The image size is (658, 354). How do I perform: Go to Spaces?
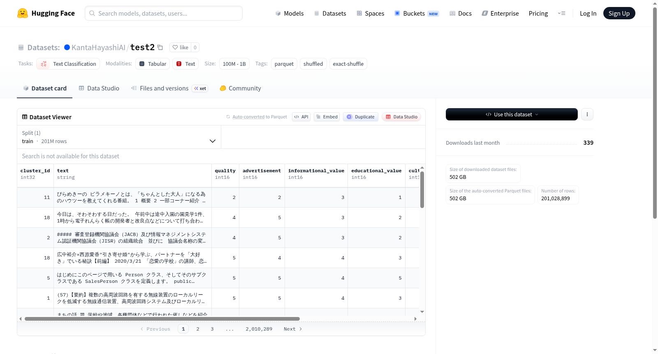(371, 13)
